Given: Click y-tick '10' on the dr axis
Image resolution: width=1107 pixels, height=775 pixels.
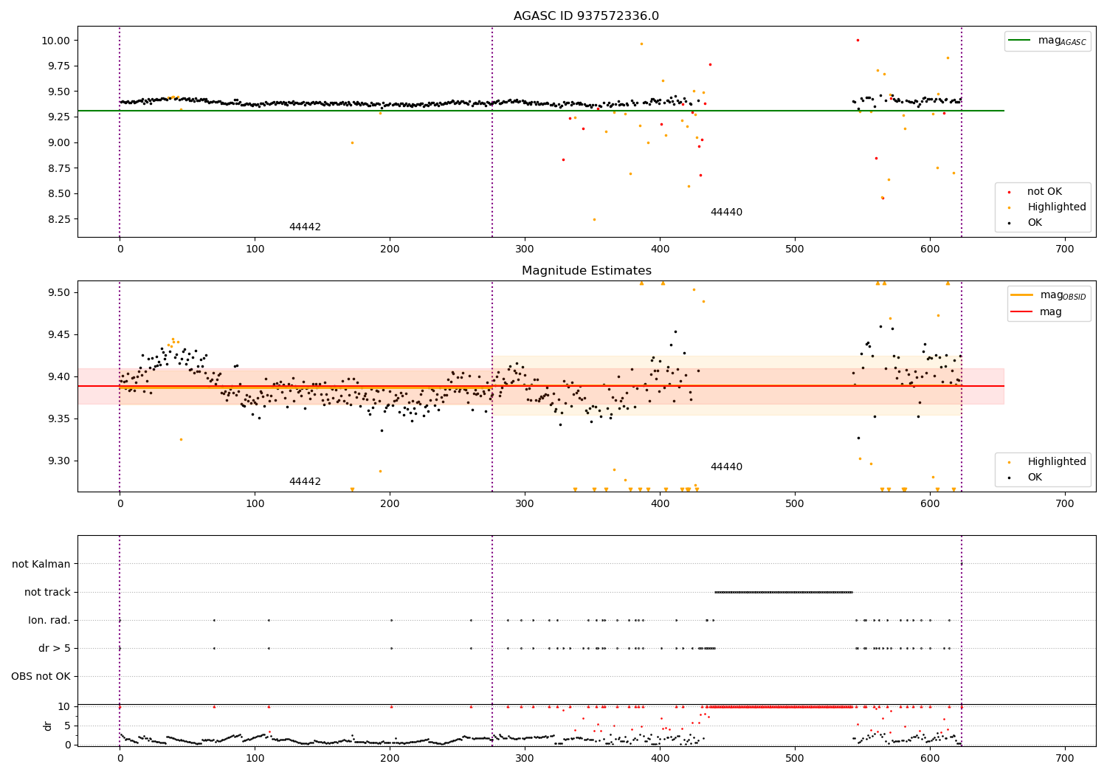Looking at the screenshot, I should [x=64, y=707].
